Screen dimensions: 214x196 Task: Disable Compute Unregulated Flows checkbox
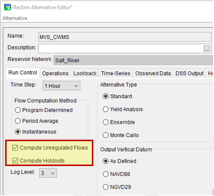[15, 148]
